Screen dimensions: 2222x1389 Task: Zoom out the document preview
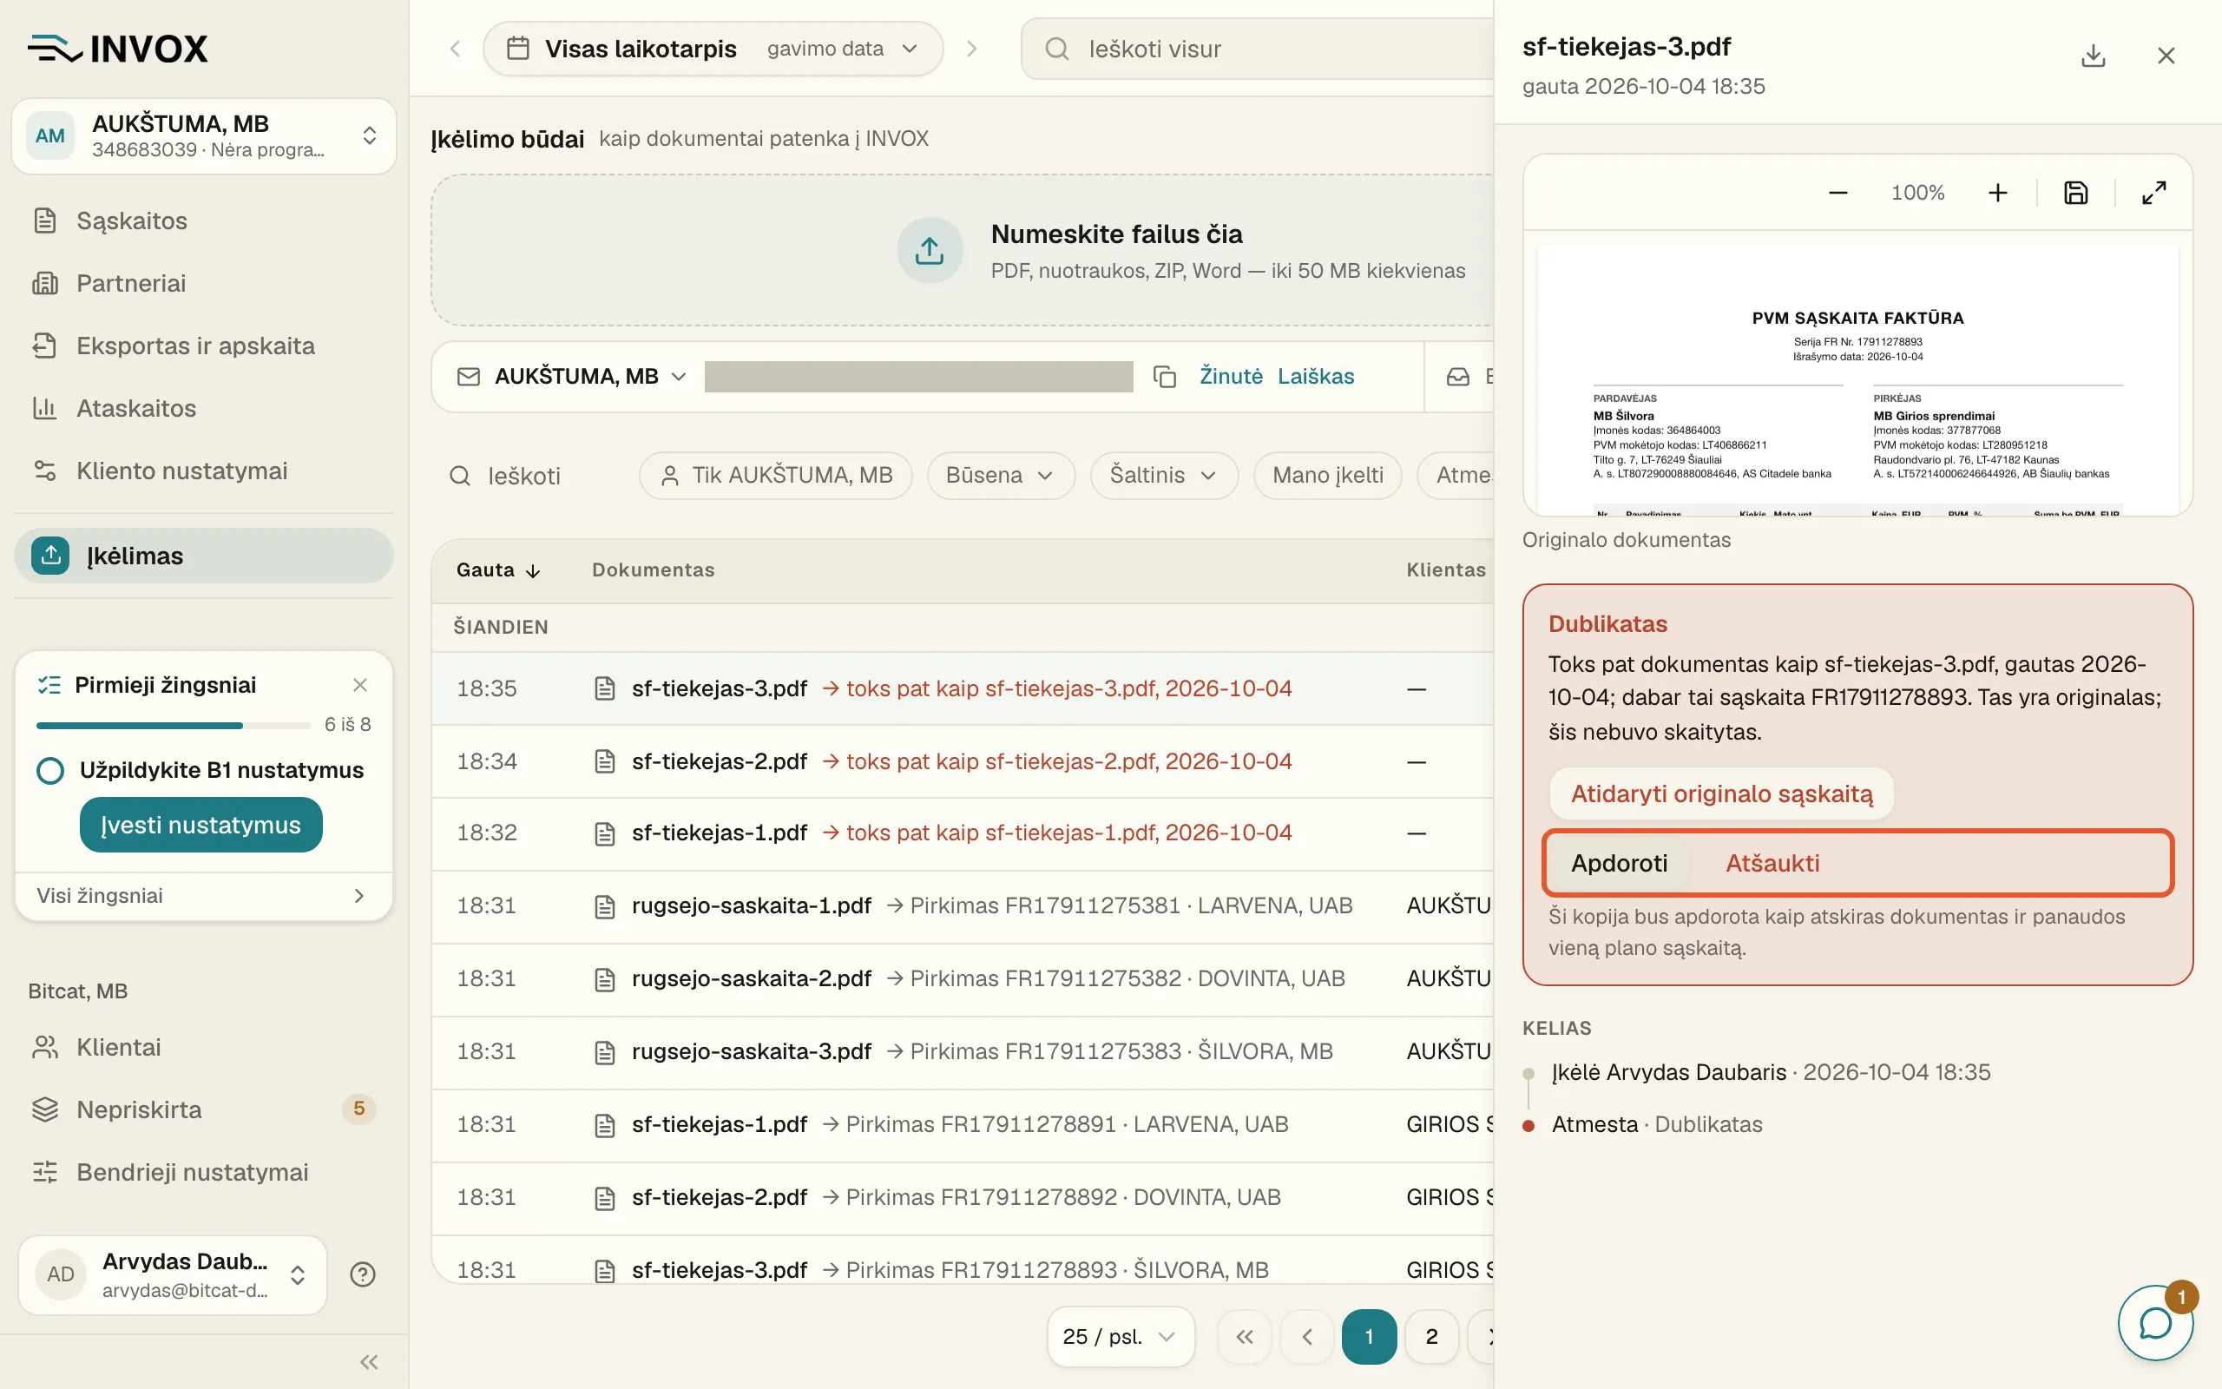point(1837,193)
